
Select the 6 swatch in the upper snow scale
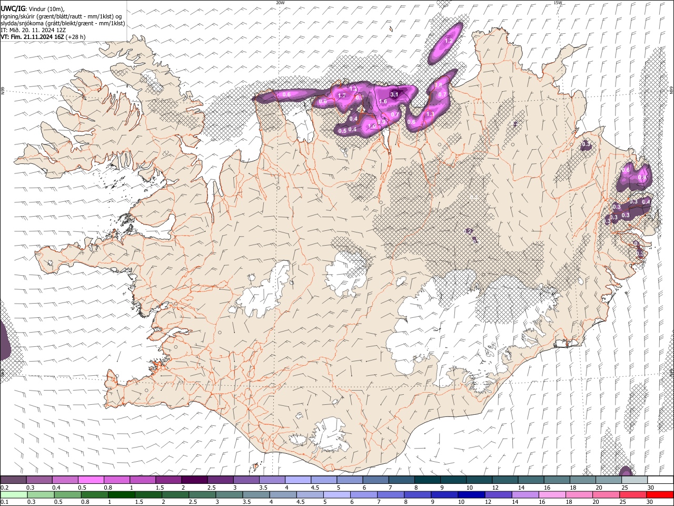(376, 480)
